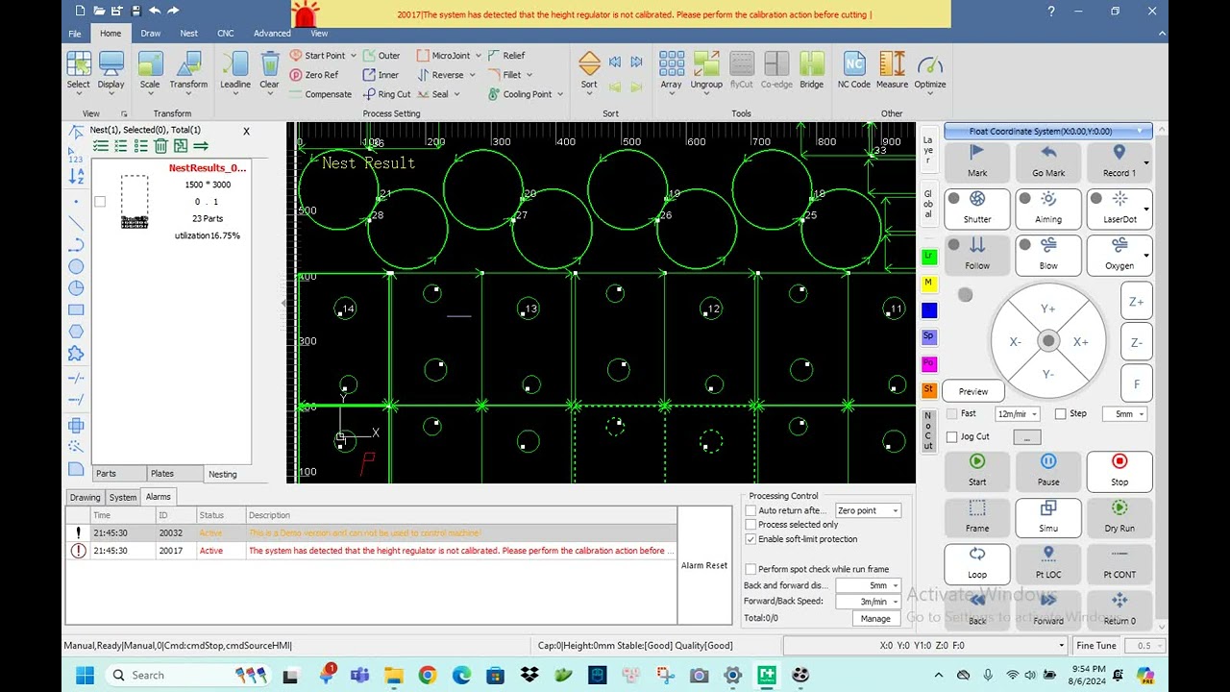1230x692 pixels.
Task: Tick the nest result thumbnail checkbox
Action: 100,202
